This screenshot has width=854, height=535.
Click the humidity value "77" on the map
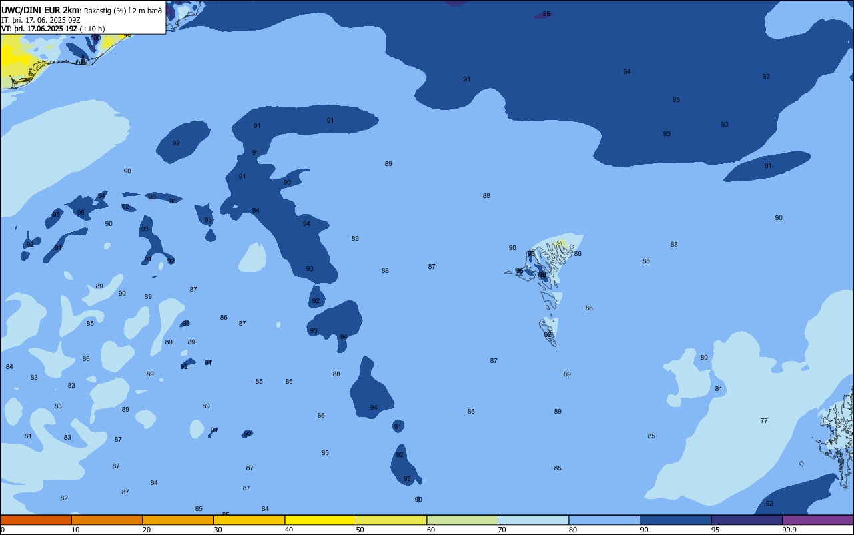pyautogui.click(x=764, y=421)
